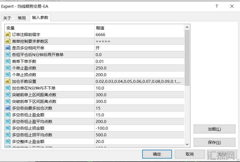
Task: Select the 是否多空相间开单 value 开
Action: coord(98,48)
